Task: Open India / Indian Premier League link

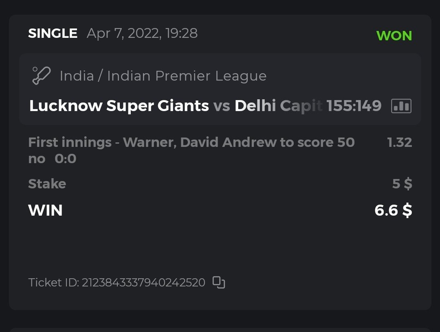Action: 163,76
